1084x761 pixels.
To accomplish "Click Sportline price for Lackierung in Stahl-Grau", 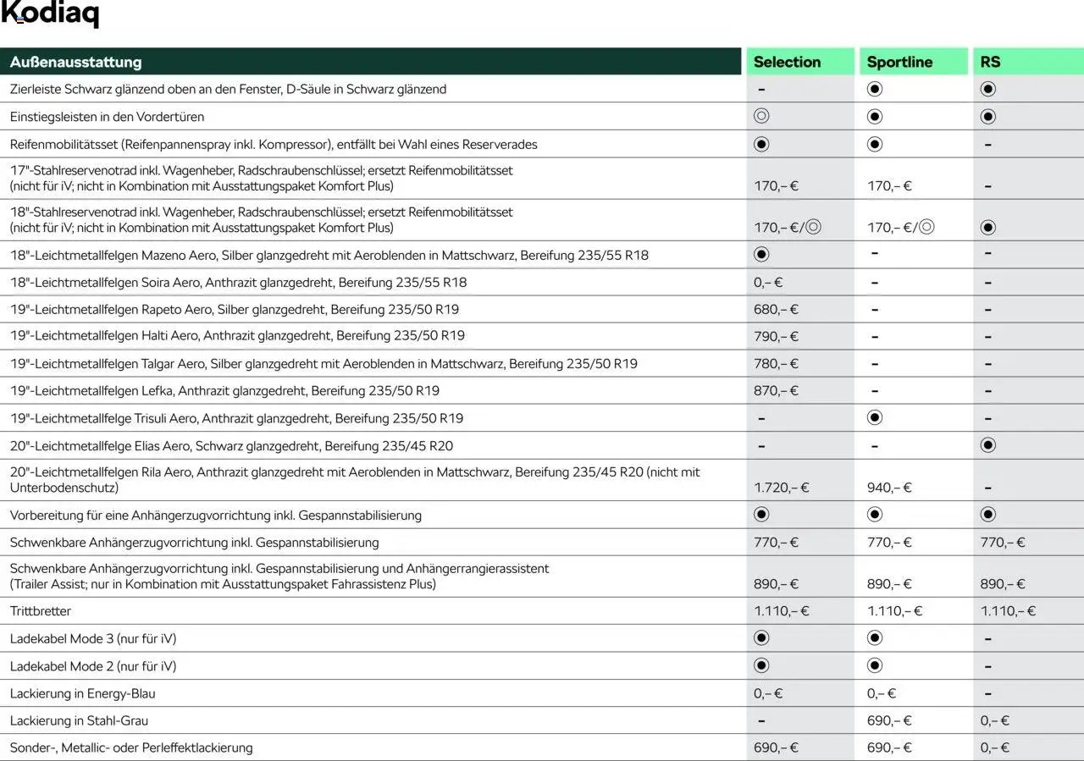I will [x=889, y=720].
